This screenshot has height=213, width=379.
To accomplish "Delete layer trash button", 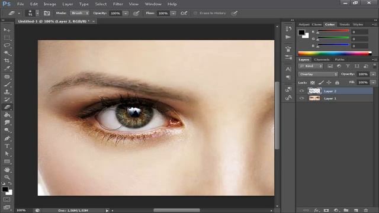I will [x=366, y=211].
